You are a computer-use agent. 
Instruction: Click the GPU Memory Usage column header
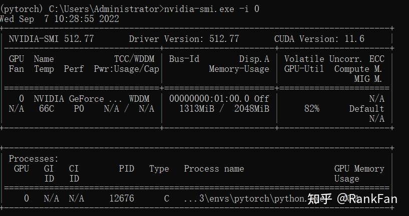tap(359, 174)
